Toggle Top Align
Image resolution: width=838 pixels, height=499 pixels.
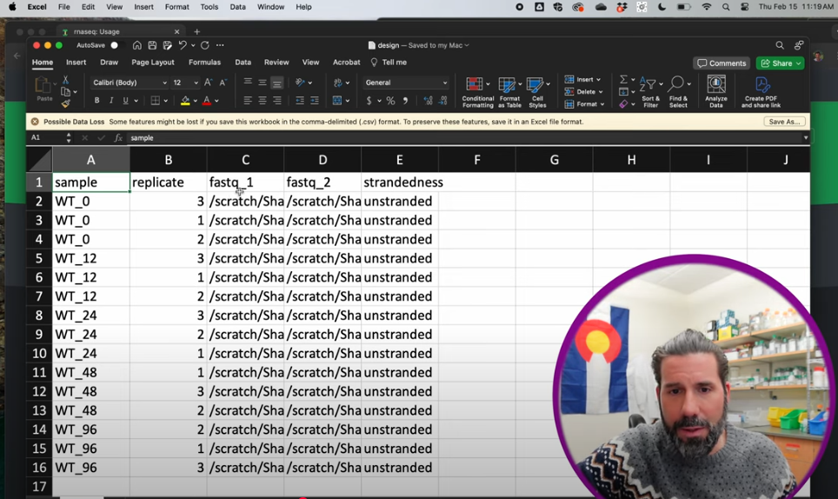248,83
